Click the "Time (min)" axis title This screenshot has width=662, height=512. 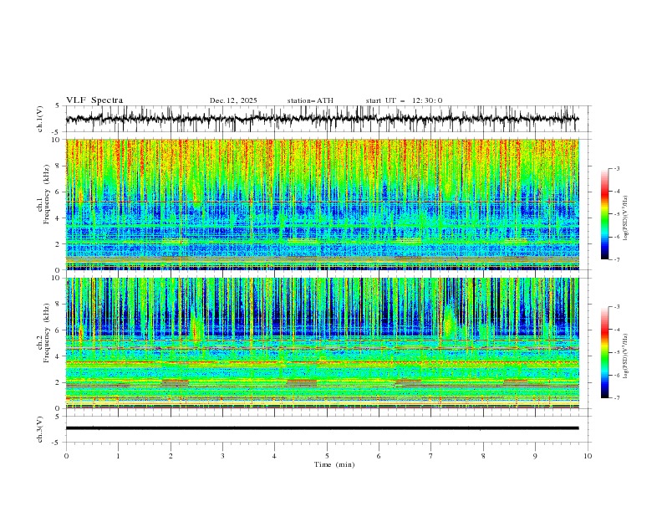click(x=334, y=464)
